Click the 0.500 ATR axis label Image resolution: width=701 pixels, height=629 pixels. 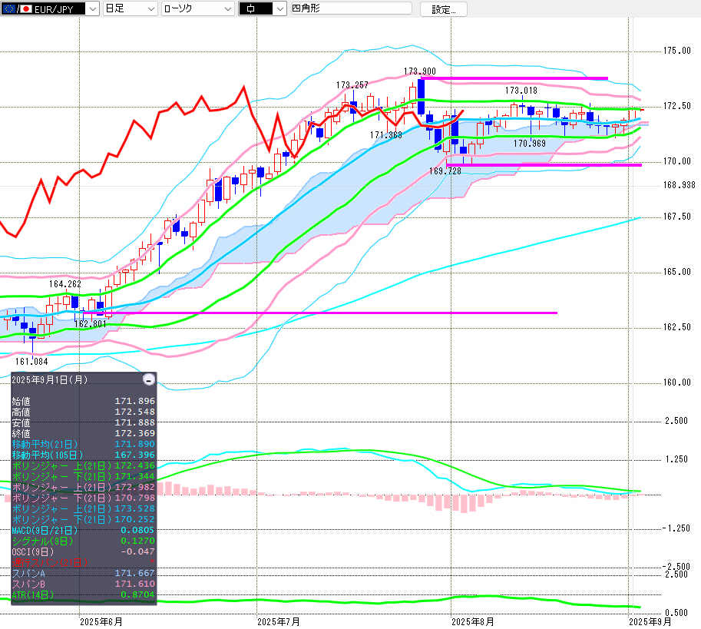[676, 613]
